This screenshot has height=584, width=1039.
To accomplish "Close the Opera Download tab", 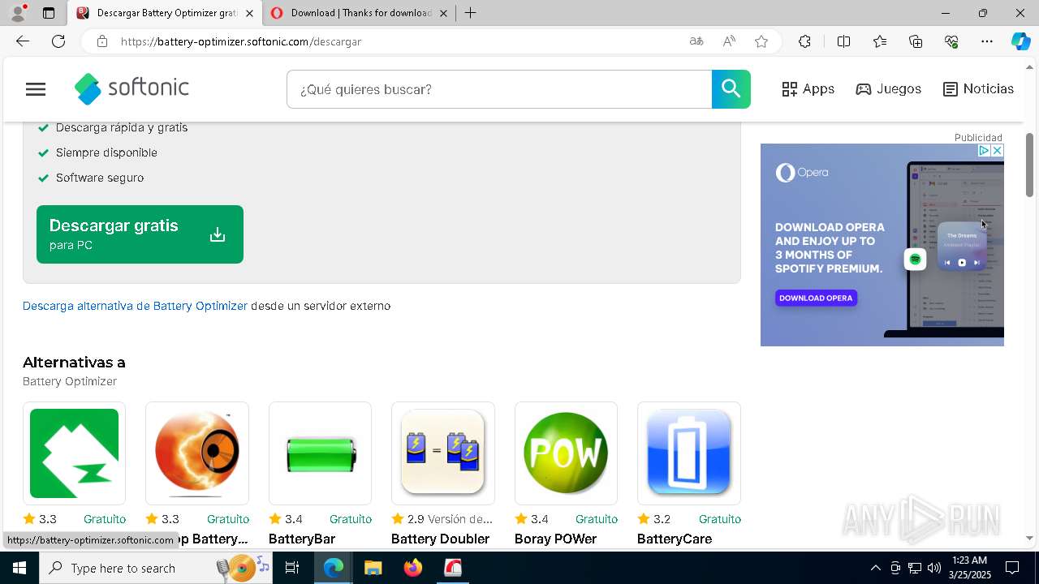I will tap(443, 13).
